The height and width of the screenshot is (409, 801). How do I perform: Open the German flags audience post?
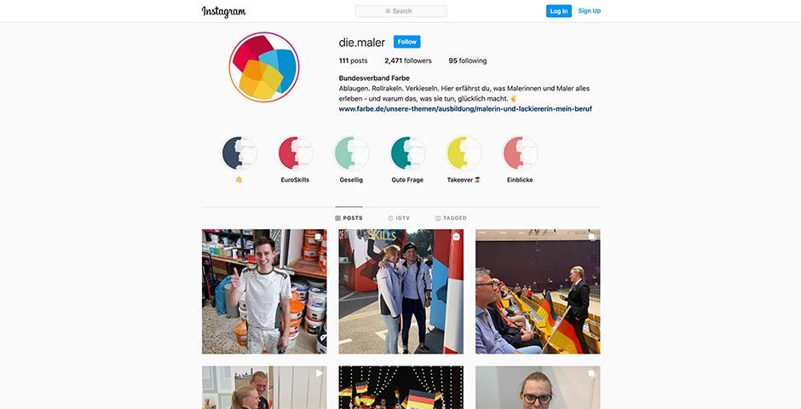(x=538, y=291)
